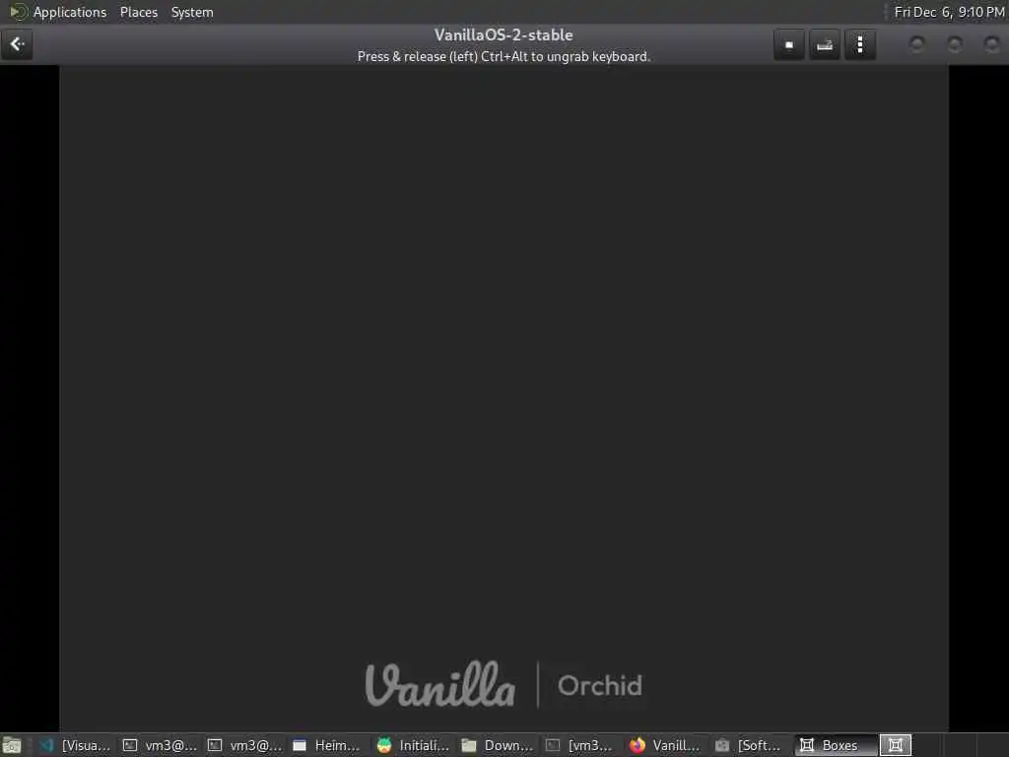Open the Places menu
Image resolution: width=1009 pixels, height=757 pixels.
pyautogui.click(x=138, y=12)
